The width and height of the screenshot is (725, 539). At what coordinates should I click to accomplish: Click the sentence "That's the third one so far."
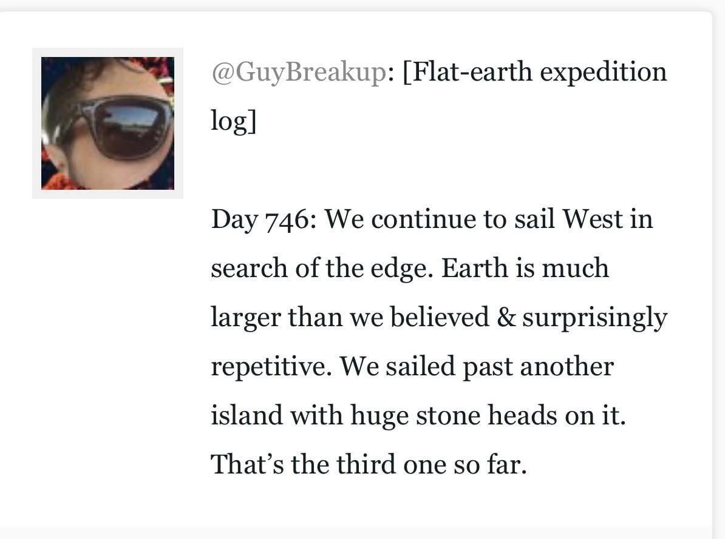tap(368, 464)
